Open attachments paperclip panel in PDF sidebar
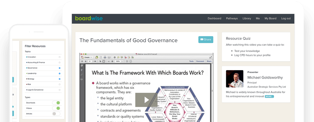Viewport: 314px width, 122px height. (82, 75)
